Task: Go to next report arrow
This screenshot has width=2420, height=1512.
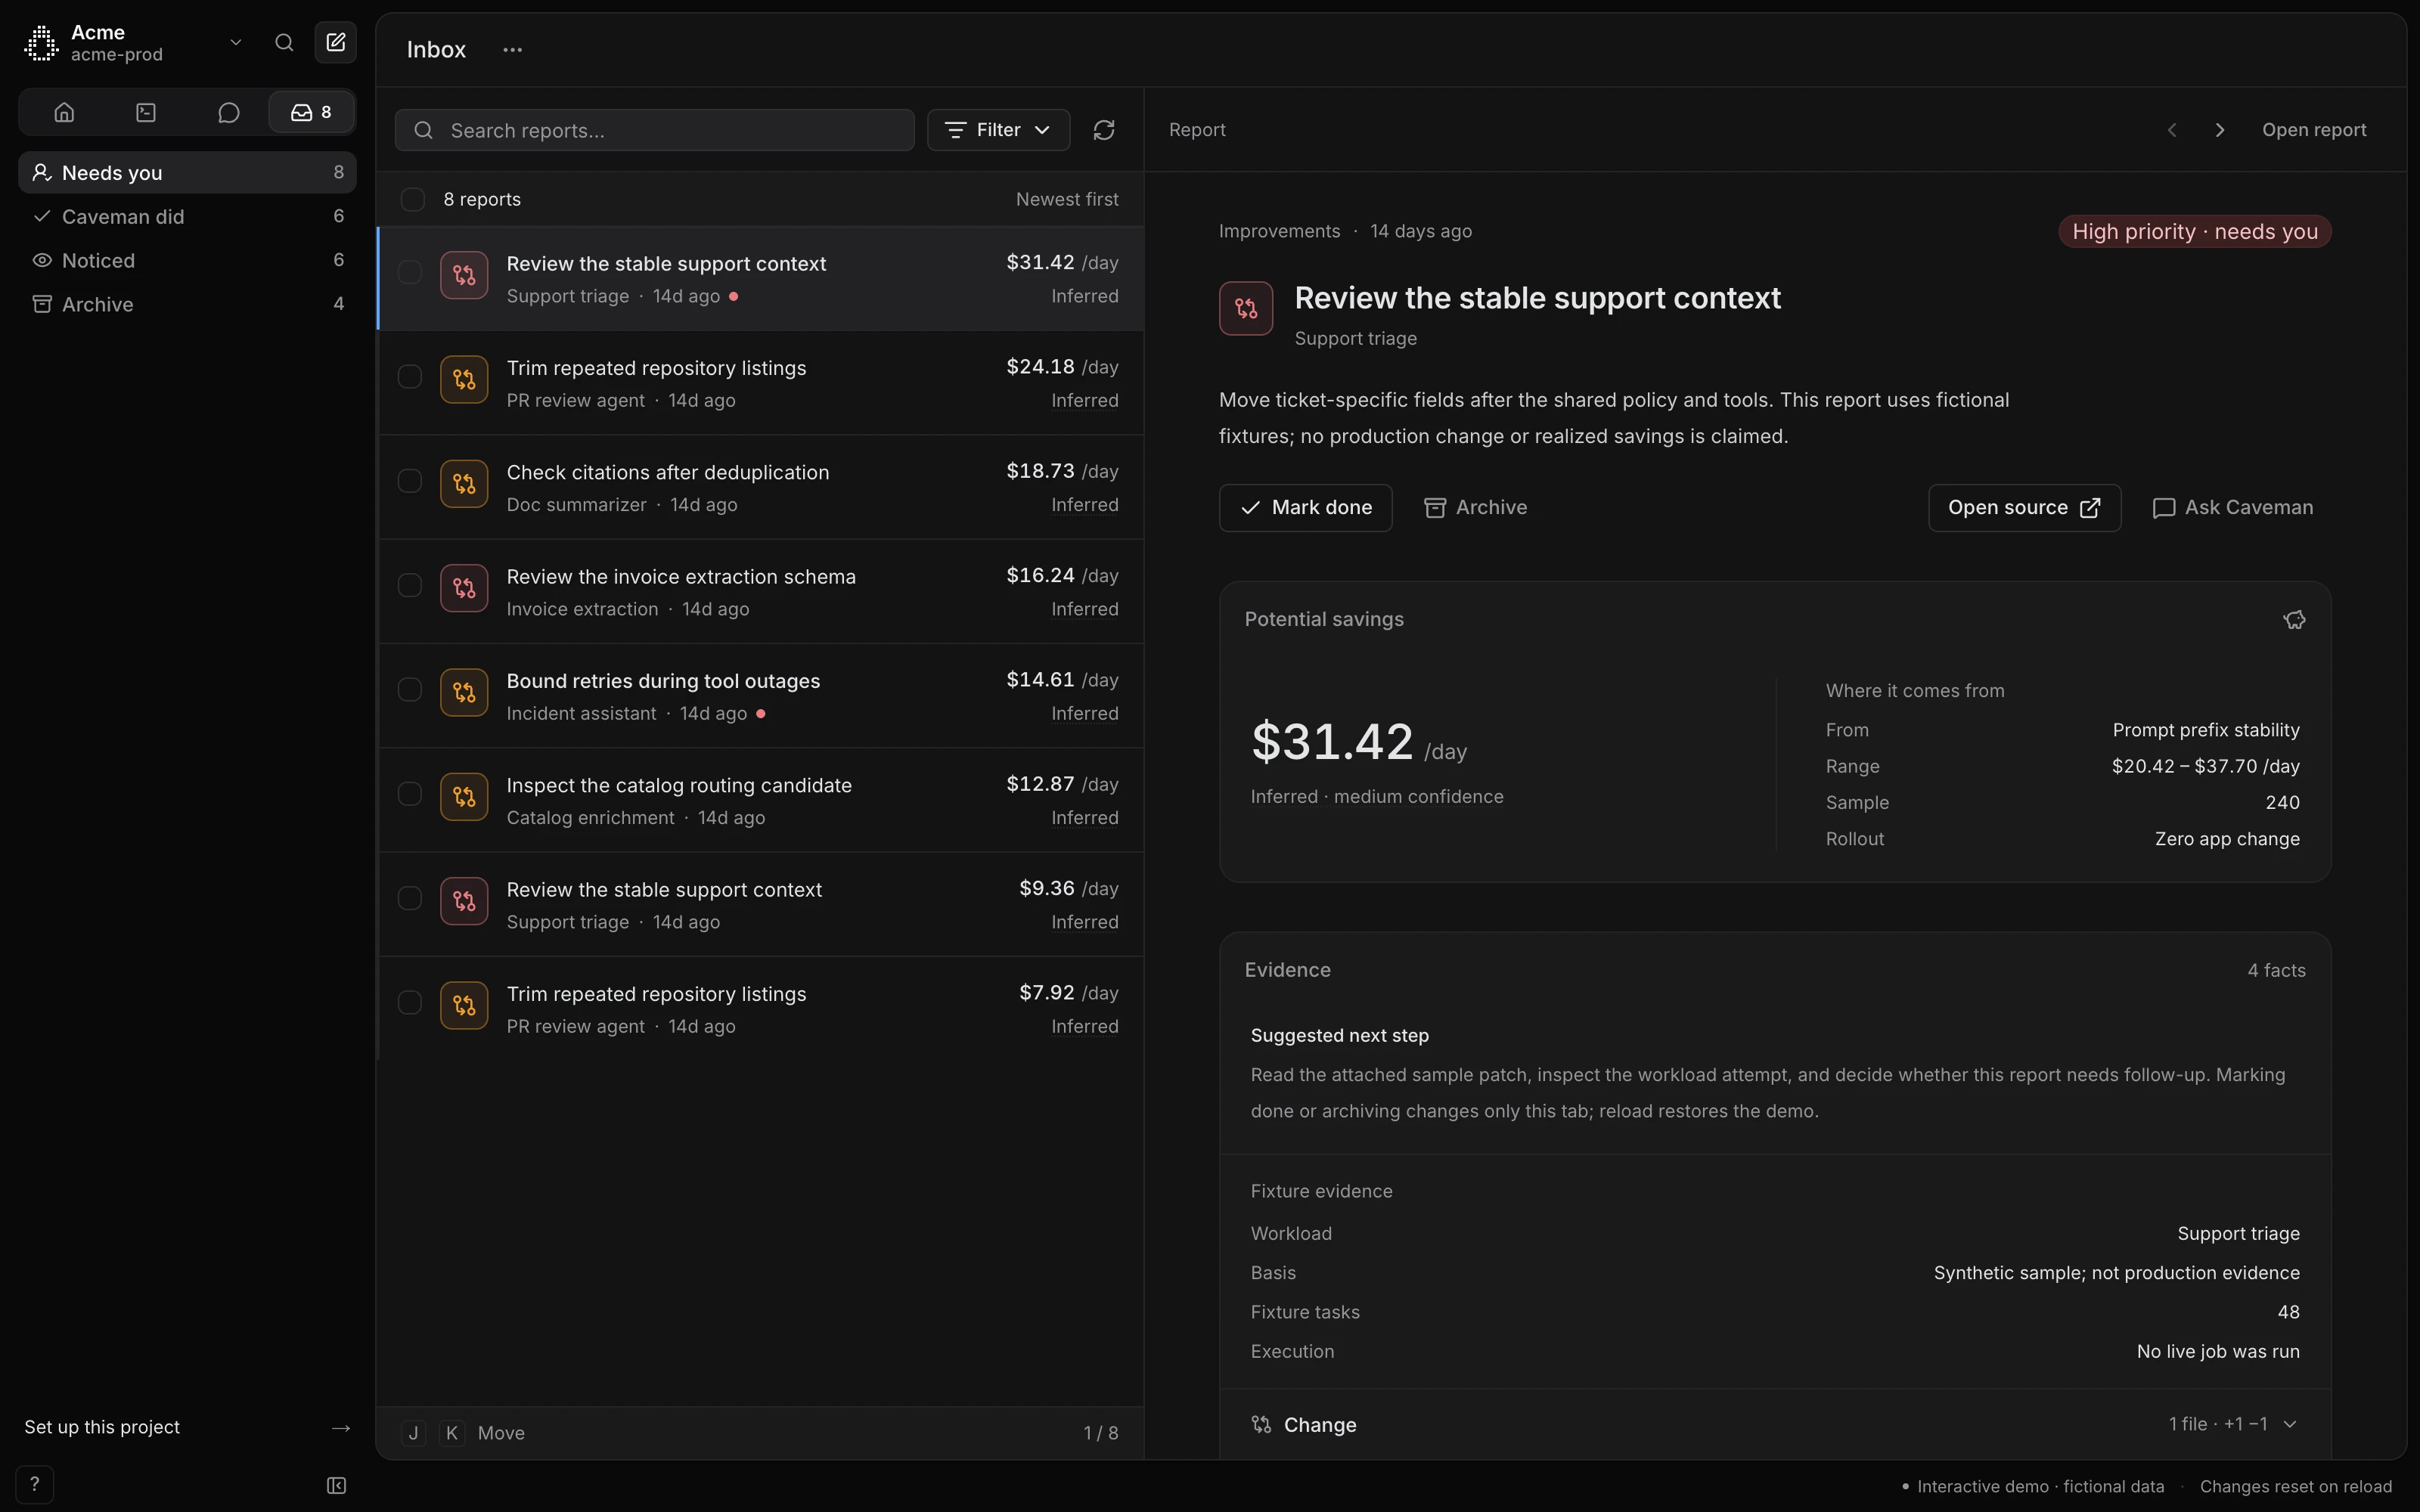Action: [x=2220, y=130]
